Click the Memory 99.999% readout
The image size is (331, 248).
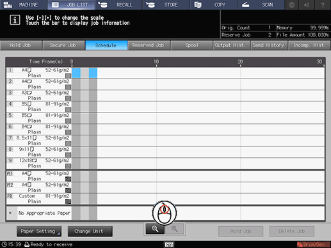pos(302,27)
